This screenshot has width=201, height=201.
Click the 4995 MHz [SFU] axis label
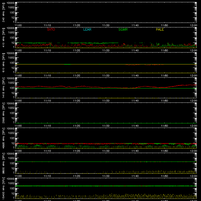coord(4,138)
